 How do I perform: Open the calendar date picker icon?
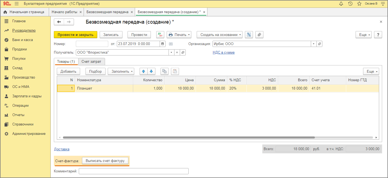[x=163, y=44]
